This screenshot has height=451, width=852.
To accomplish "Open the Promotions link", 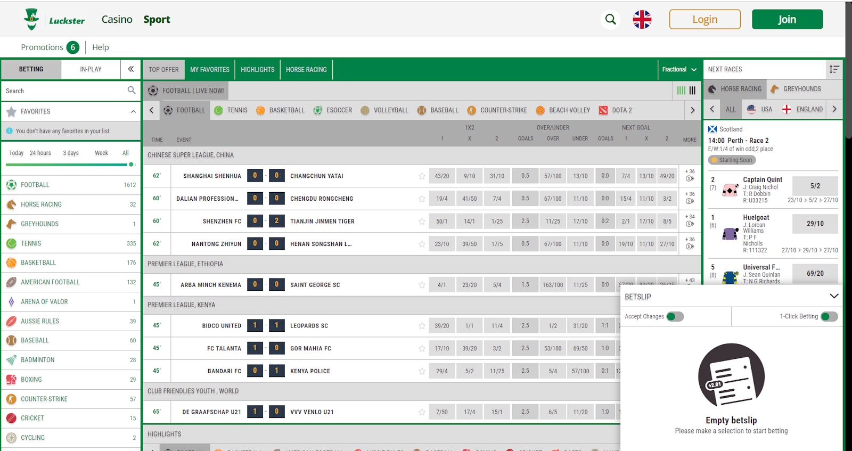I will pos(42,47).
